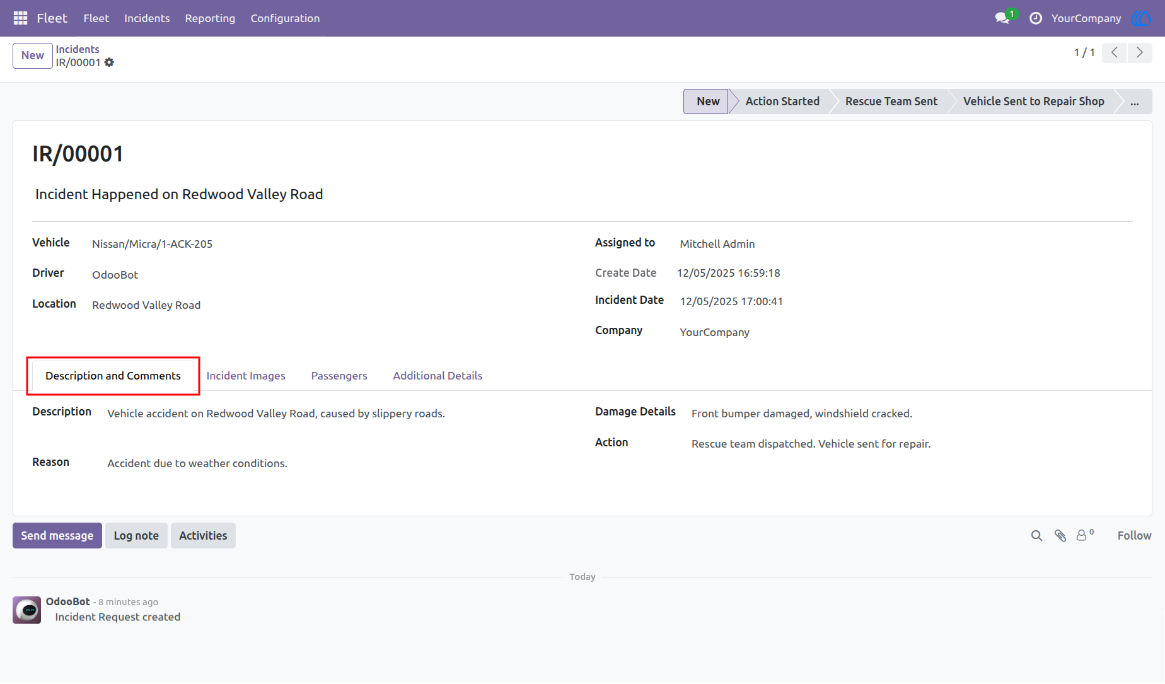
Task: Click OdooBot avatar in chatter
Action: 27,610
